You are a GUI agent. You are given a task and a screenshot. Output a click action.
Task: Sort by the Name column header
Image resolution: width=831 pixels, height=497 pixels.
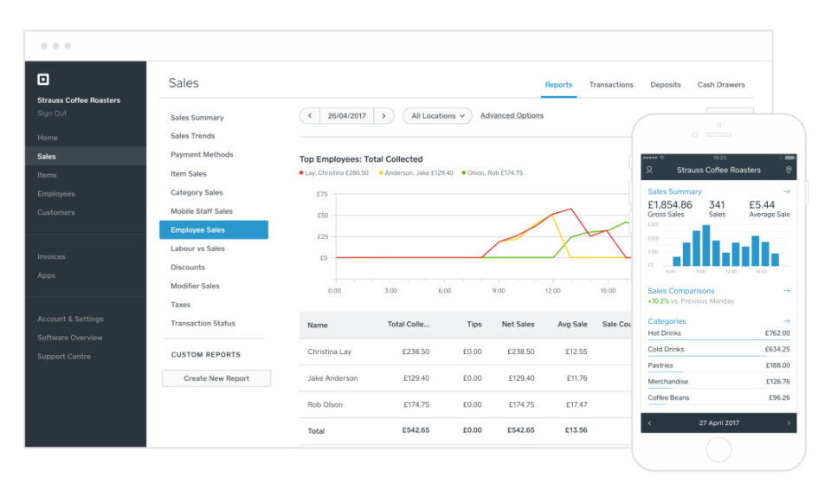click(318, 326)
